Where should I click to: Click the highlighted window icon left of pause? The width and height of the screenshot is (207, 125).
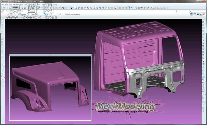coord(191,14)
